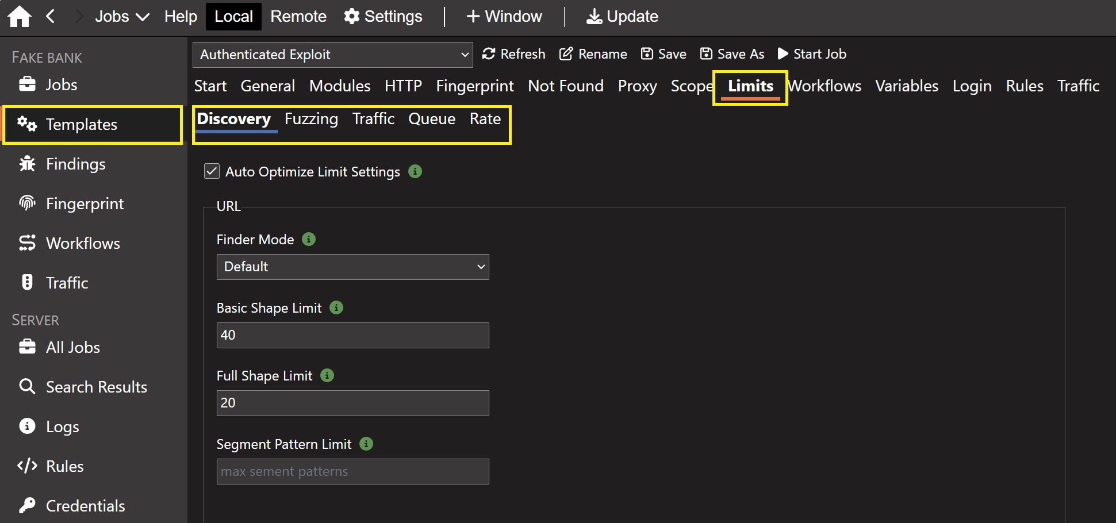Viewport: 1116px width, 523px height.
Task: Open Credentials via the key icon
Action: (27, 505)
